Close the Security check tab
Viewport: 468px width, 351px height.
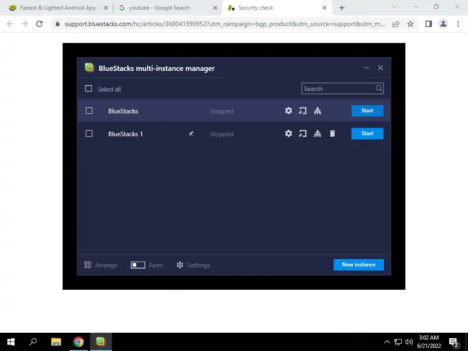pos(324,8)
